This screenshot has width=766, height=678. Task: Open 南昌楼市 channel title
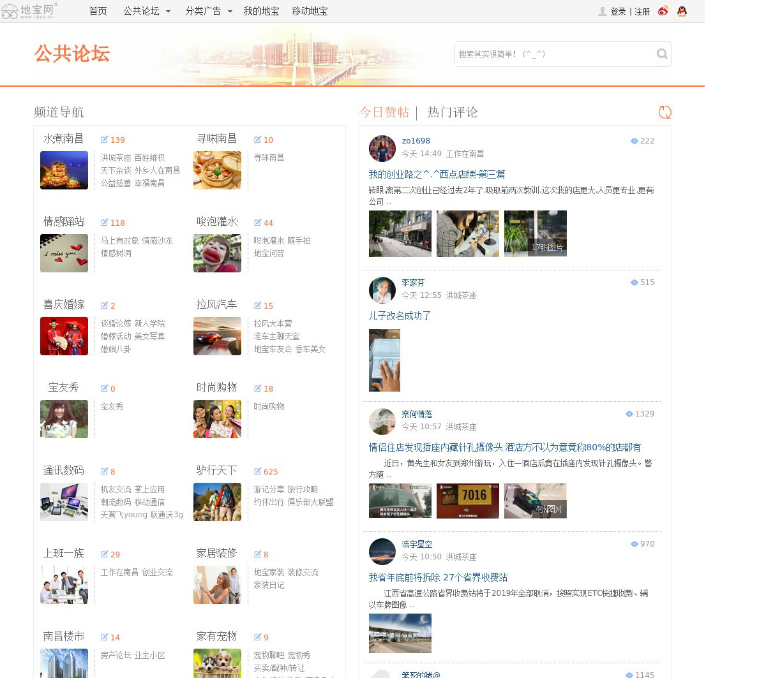(63, 636)
